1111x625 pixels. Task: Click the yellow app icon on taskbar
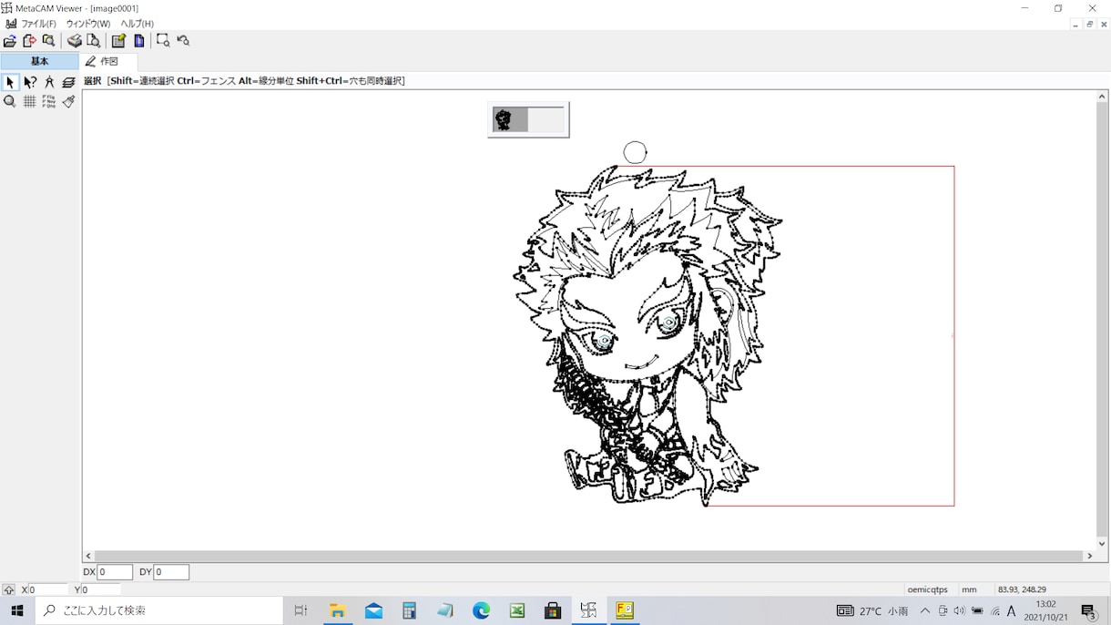(x=625, y=610)
